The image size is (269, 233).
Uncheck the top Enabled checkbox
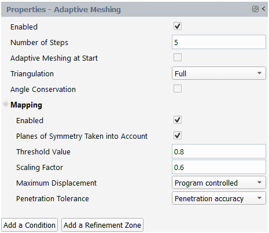click(178, 26)
